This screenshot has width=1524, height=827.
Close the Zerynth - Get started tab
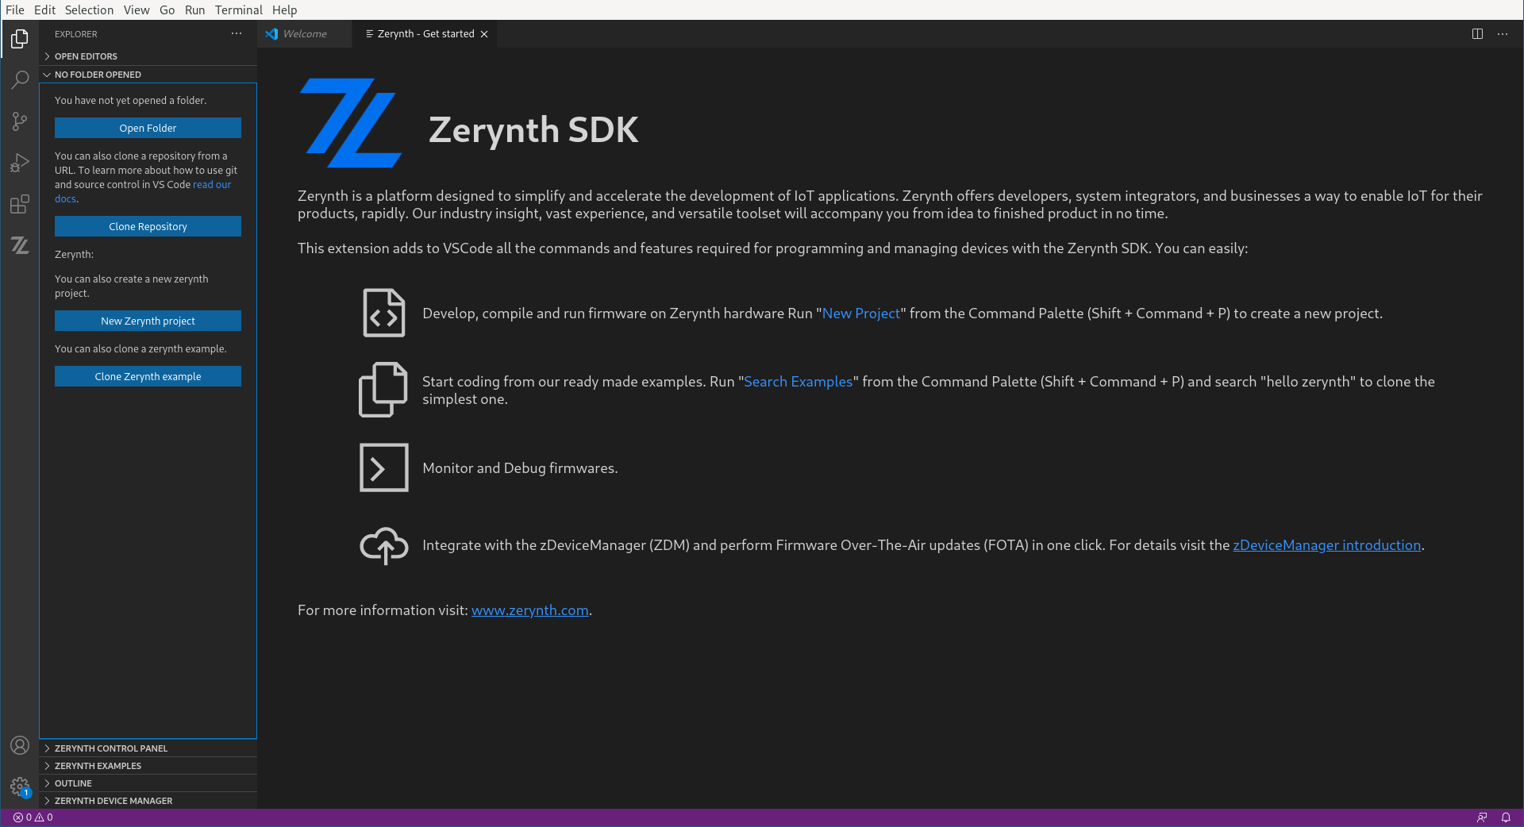(484, 34)
